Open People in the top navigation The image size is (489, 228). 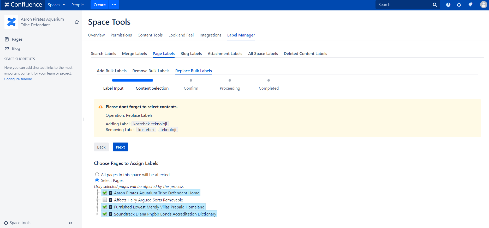tap(77, 5)
